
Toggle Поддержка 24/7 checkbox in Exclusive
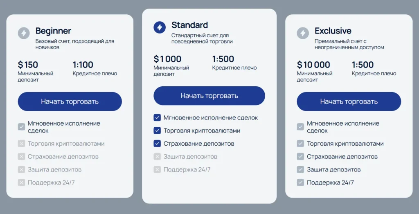tap(300, 182)
